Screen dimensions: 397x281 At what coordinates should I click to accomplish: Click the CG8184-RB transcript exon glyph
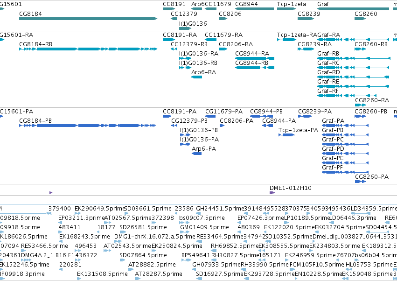(x=88, y=49)
